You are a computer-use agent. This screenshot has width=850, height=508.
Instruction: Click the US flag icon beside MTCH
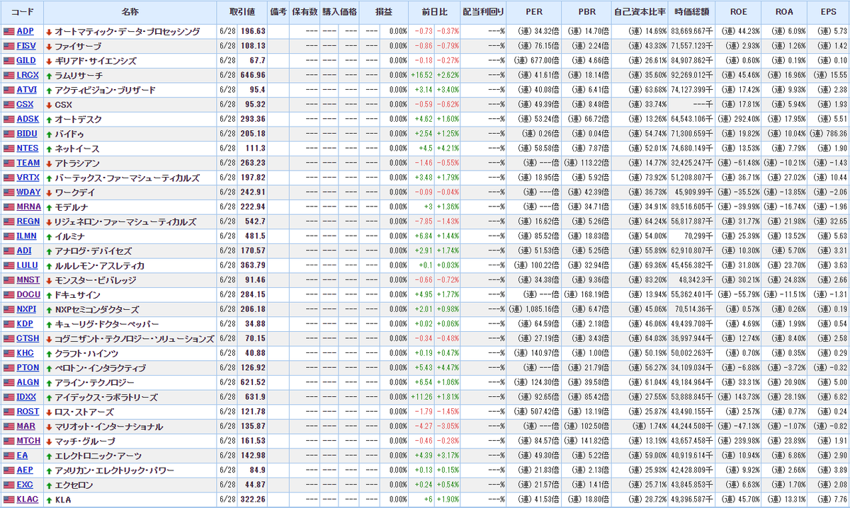click(x=8, y=441)
